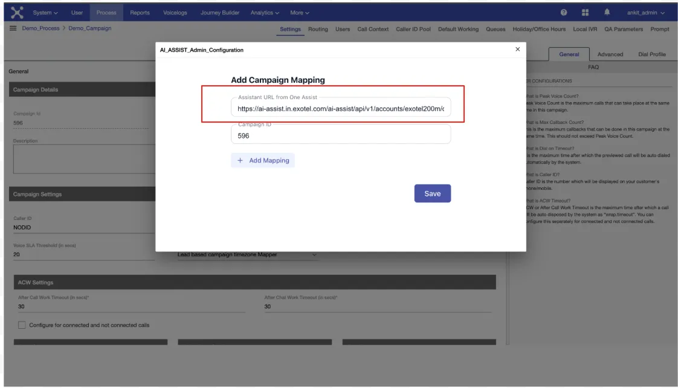Check the notifications bell icon
This screenshot has width=678, height=388.
[x=607, y=12]
